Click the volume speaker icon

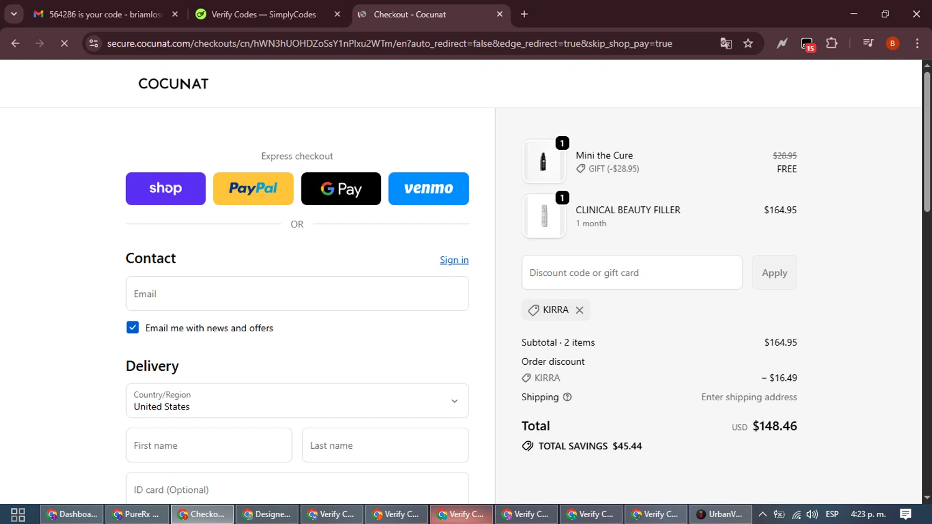[812, 515]
